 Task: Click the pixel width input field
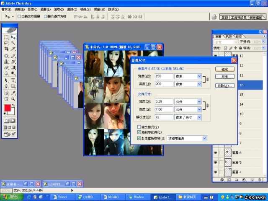164,76
